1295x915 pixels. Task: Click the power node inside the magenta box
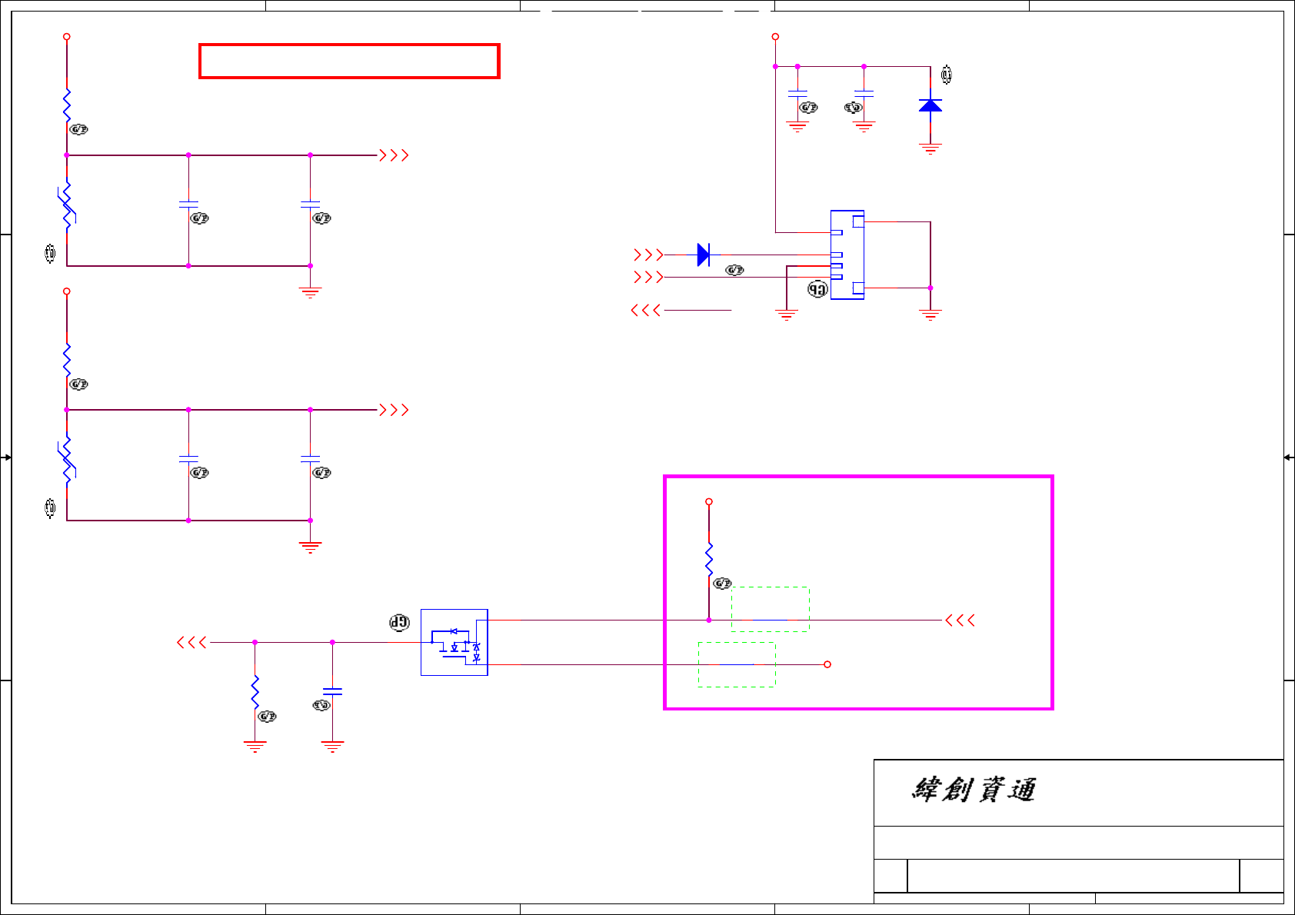tap(709, 502)
